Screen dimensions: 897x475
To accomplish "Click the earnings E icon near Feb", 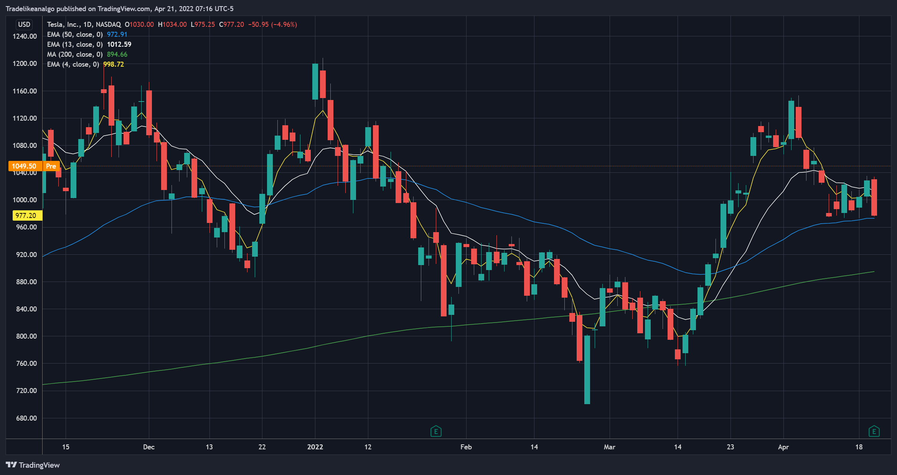I will click(x=436, y=432).
